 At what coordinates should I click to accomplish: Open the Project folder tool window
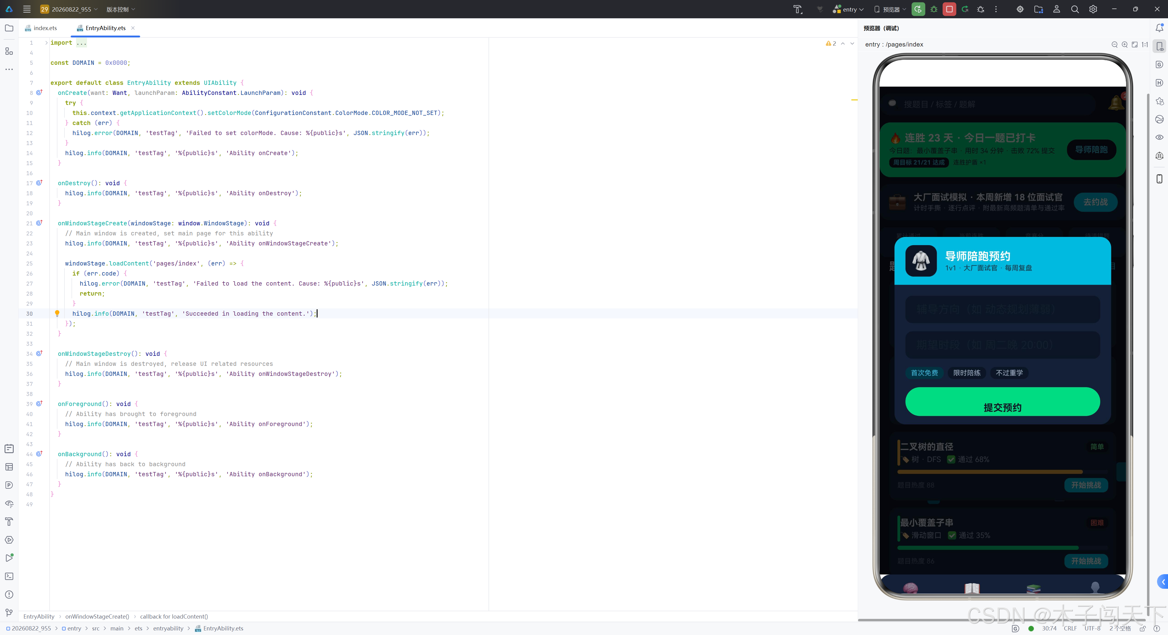click(x=9, y=28)
